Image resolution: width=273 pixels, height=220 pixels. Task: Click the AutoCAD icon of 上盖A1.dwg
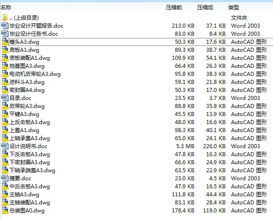tap(5, 130)
